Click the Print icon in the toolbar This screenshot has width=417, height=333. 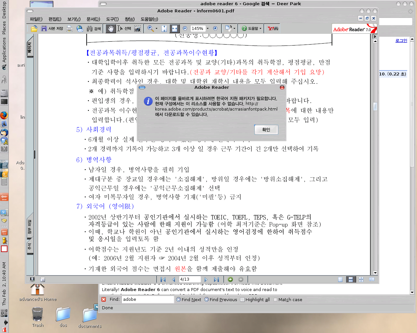coord(69,29)
